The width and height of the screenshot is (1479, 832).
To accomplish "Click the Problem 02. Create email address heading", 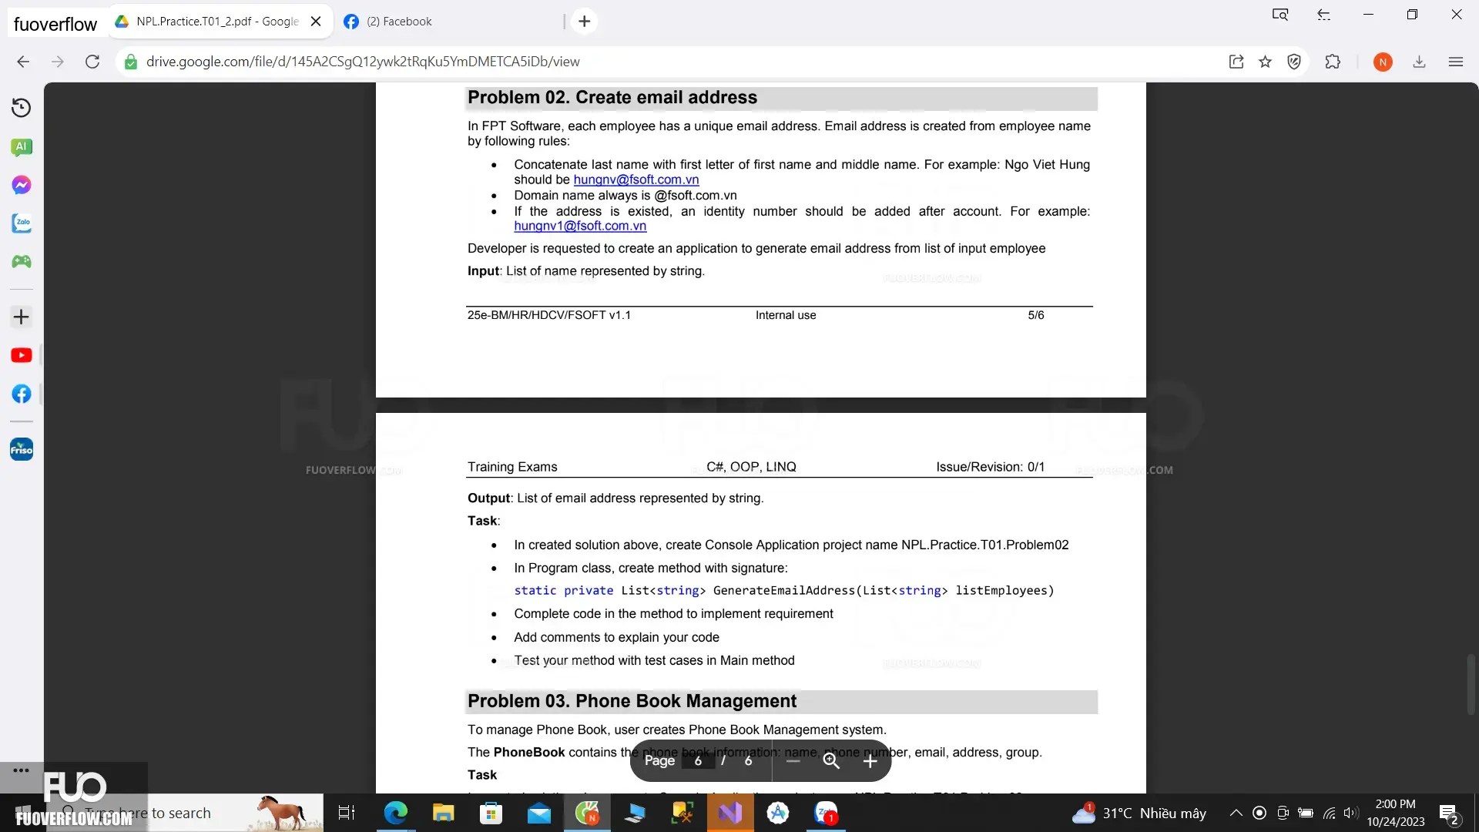I will click(x=612, y=98).
